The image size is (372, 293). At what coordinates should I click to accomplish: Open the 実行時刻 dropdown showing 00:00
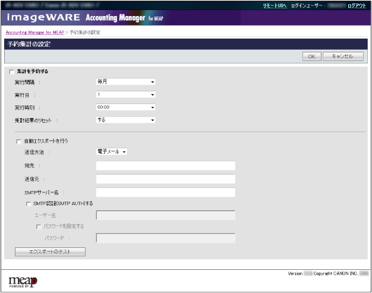coord(125,107)
